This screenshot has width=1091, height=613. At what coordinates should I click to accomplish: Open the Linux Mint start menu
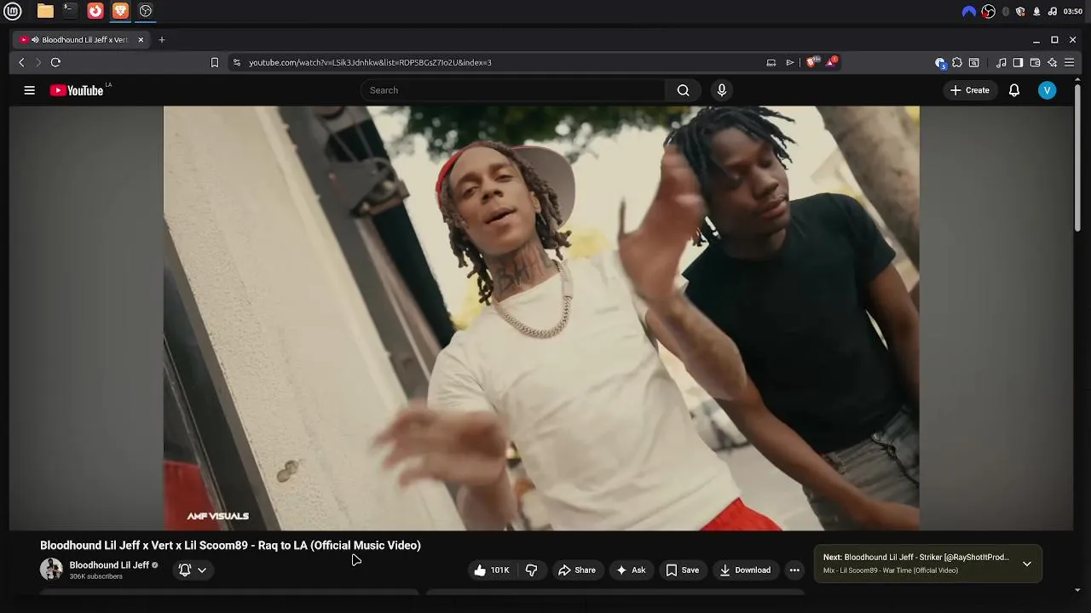click(13, 11)
